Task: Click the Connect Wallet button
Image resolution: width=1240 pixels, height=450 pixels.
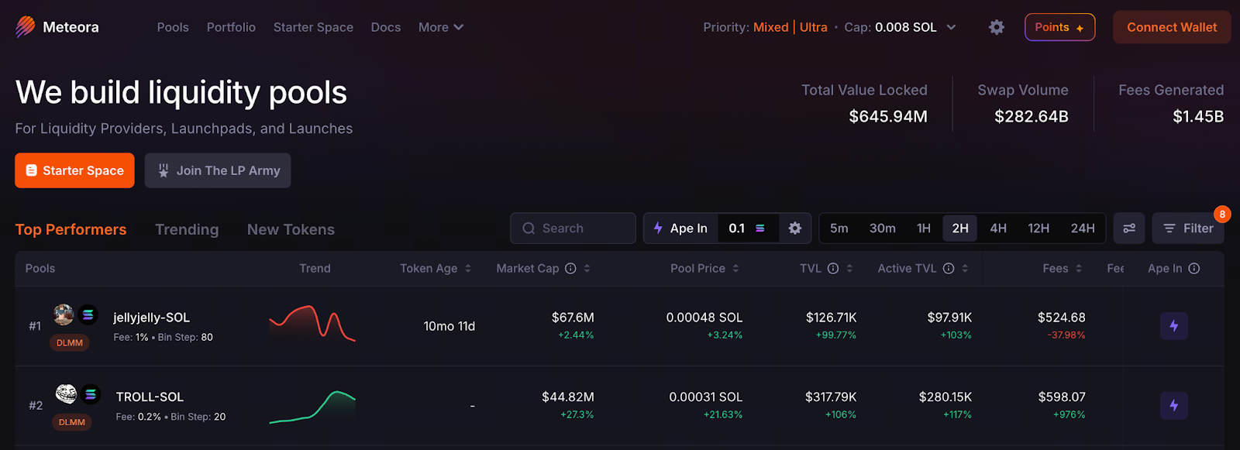Action: point(1171,27)
